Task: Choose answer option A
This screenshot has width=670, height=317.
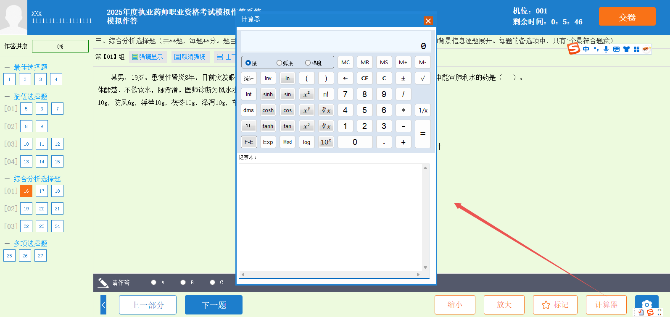Action: click(154, 283)
